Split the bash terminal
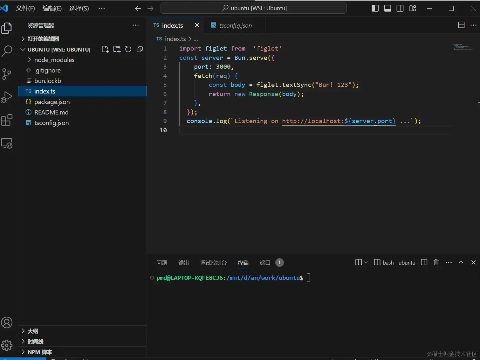Image resolution: width=480 pixels, height=360 pixels. tap(424, 262)
